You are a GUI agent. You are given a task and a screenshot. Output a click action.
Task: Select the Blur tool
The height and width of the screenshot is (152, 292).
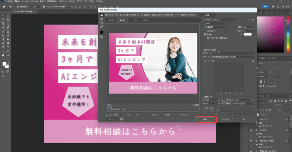pyautogui.click(x=8, y=39)
